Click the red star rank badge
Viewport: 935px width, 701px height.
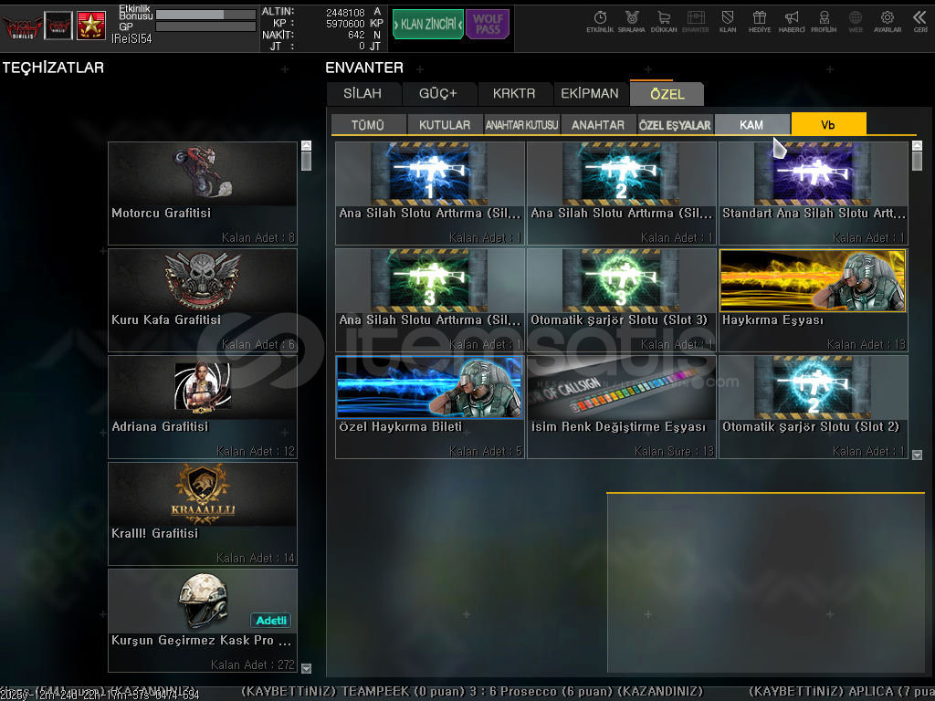point(90,26)
